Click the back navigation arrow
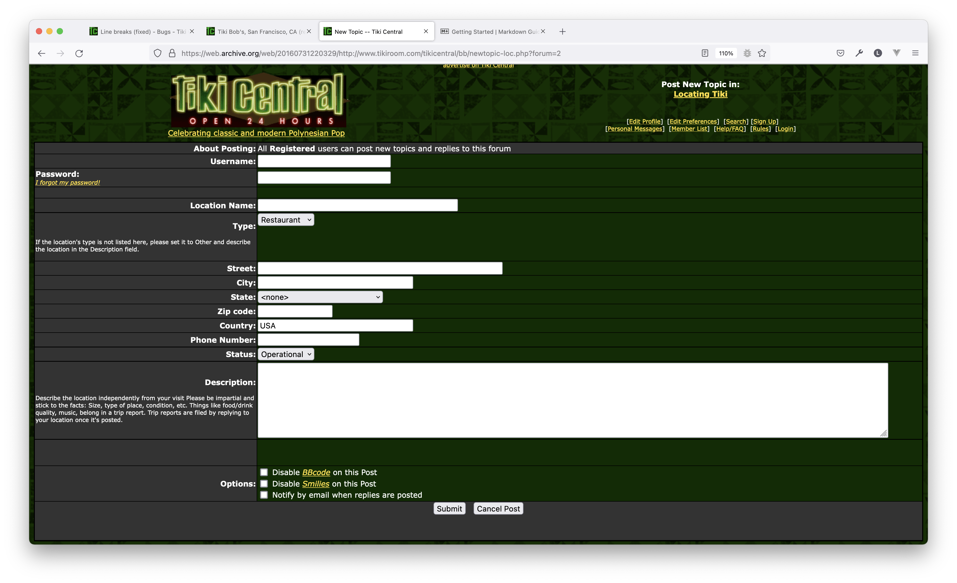This screenshot has width=957, height=583. tap(42, 53)
